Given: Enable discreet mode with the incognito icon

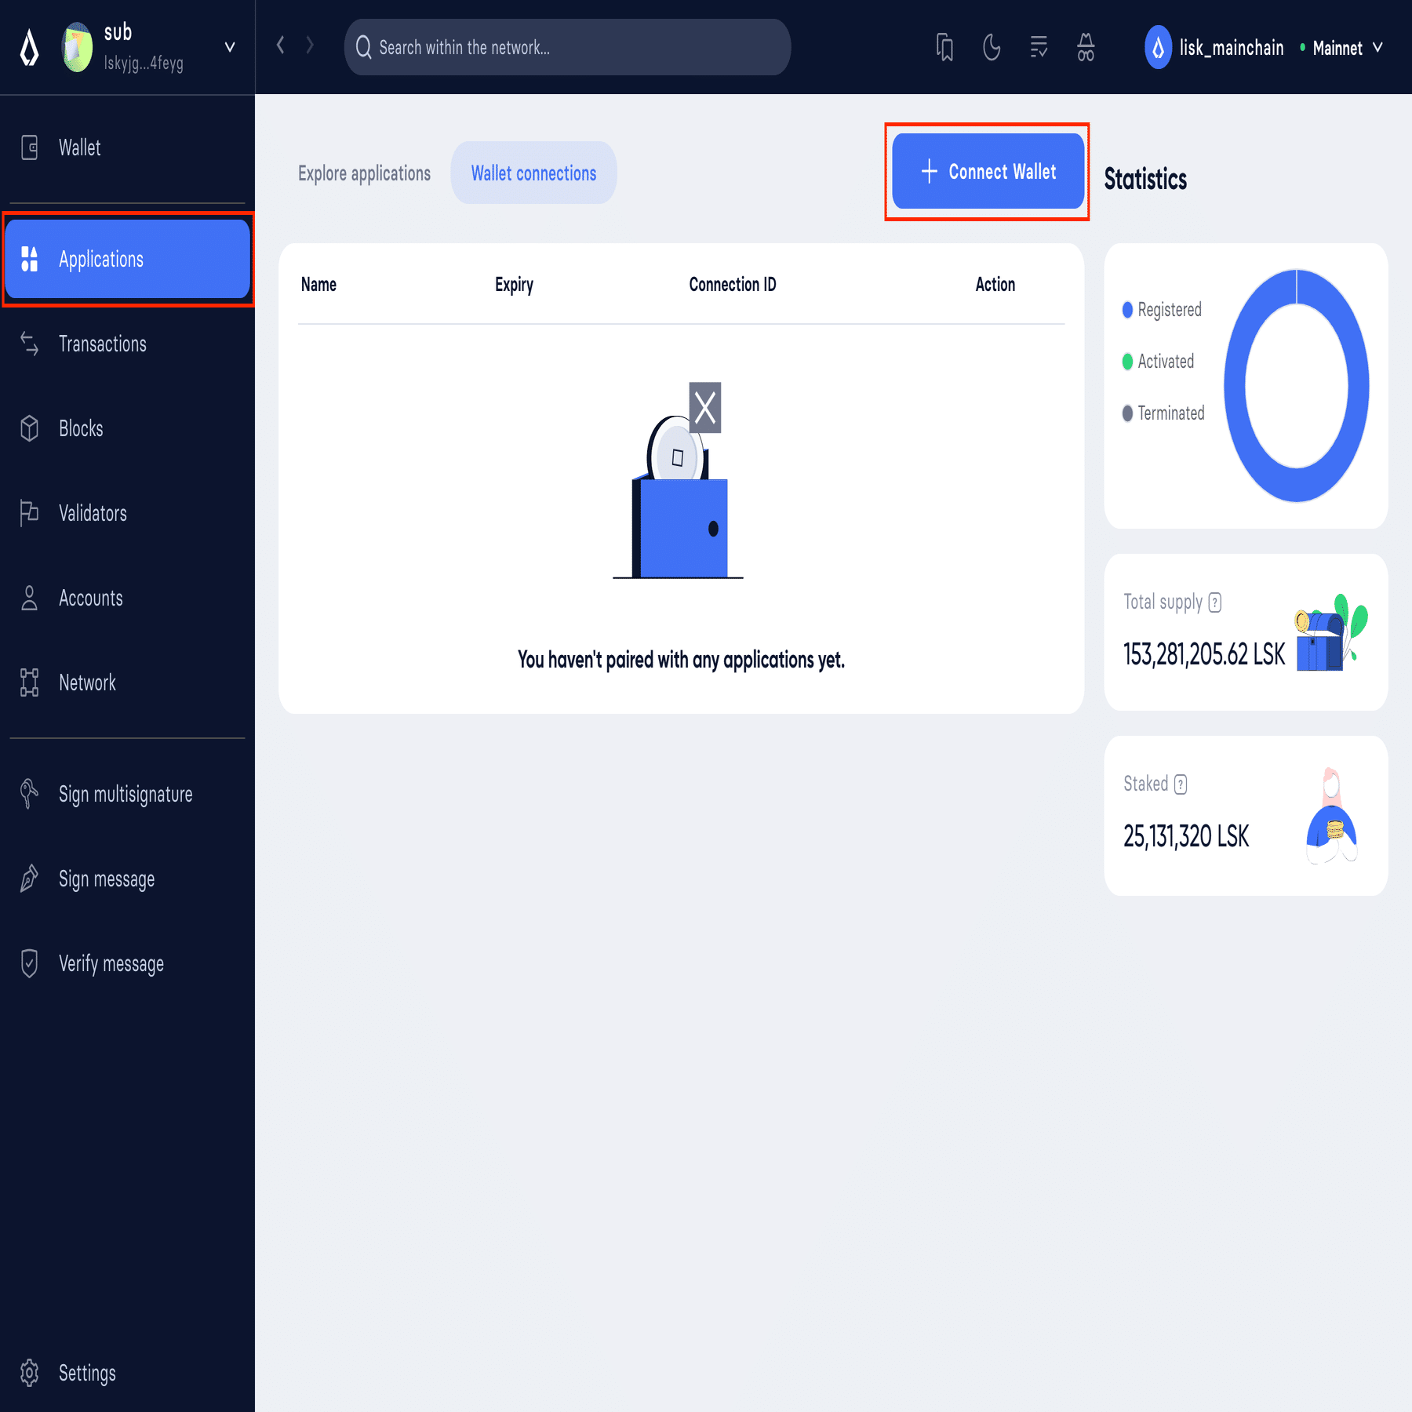Looking at the screenshot, I should [1086, 47].
